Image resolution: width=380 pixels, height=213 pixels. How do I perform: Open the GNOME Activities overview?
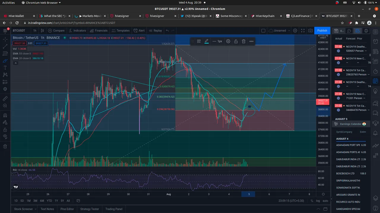click(9, 3)
